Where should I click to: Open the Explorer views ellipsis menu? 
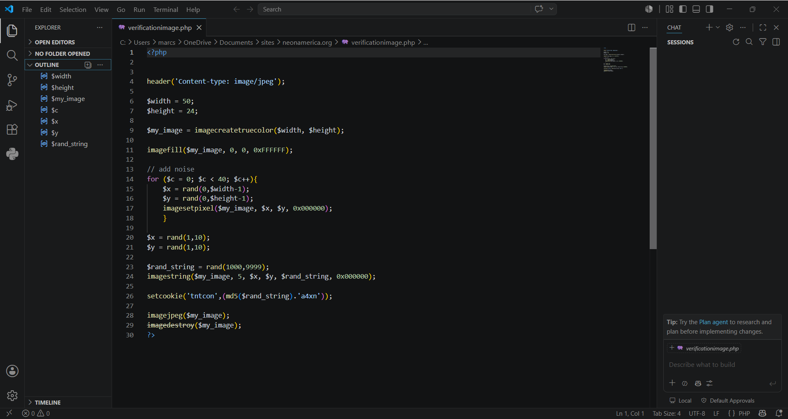(100, 27)
